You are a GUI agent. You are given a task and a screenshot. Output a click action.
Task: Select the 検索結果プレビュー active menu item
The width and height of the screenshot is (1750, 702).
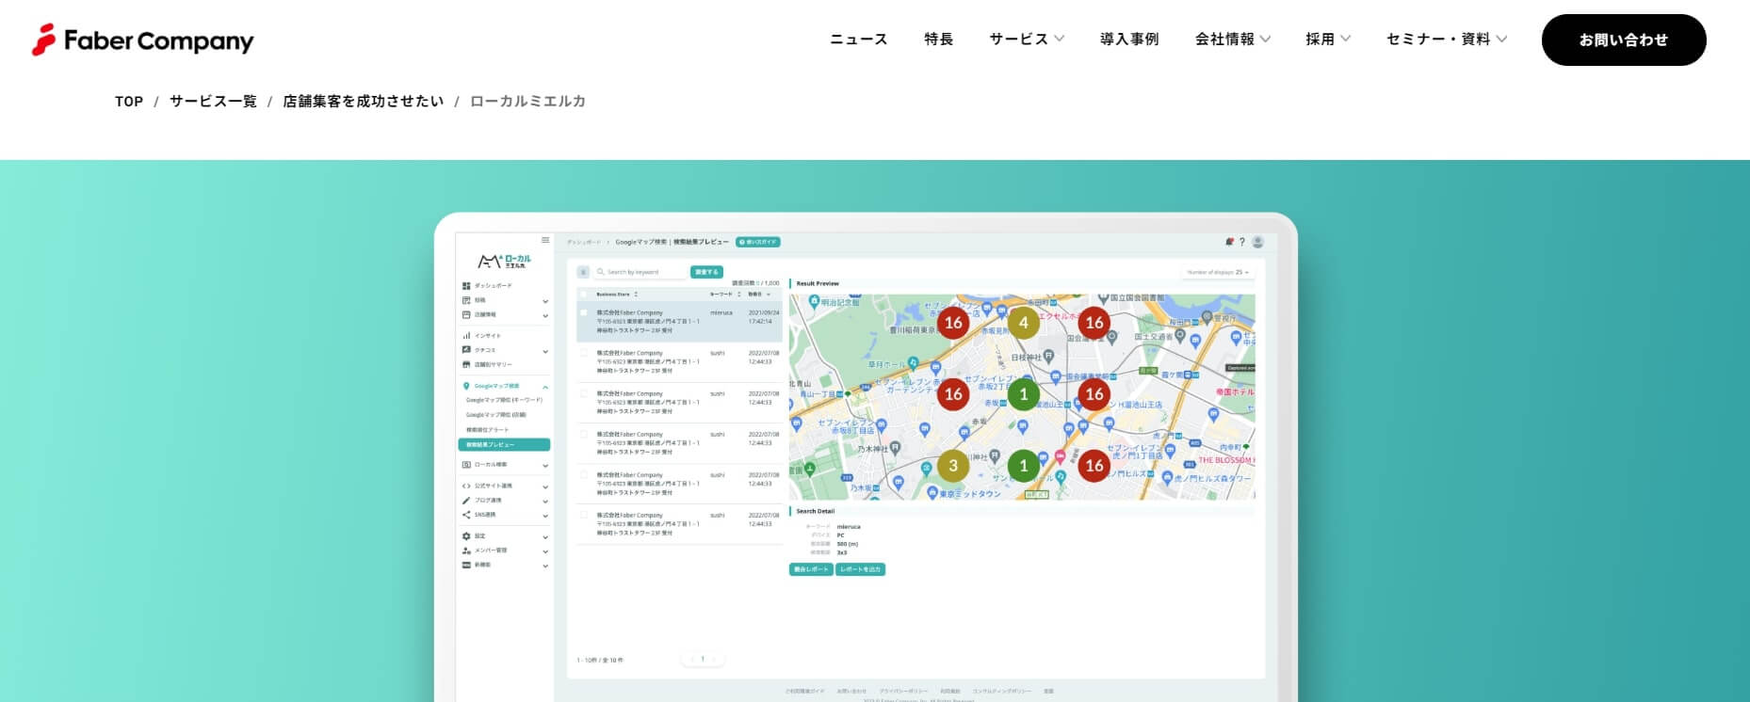point(504,444)
